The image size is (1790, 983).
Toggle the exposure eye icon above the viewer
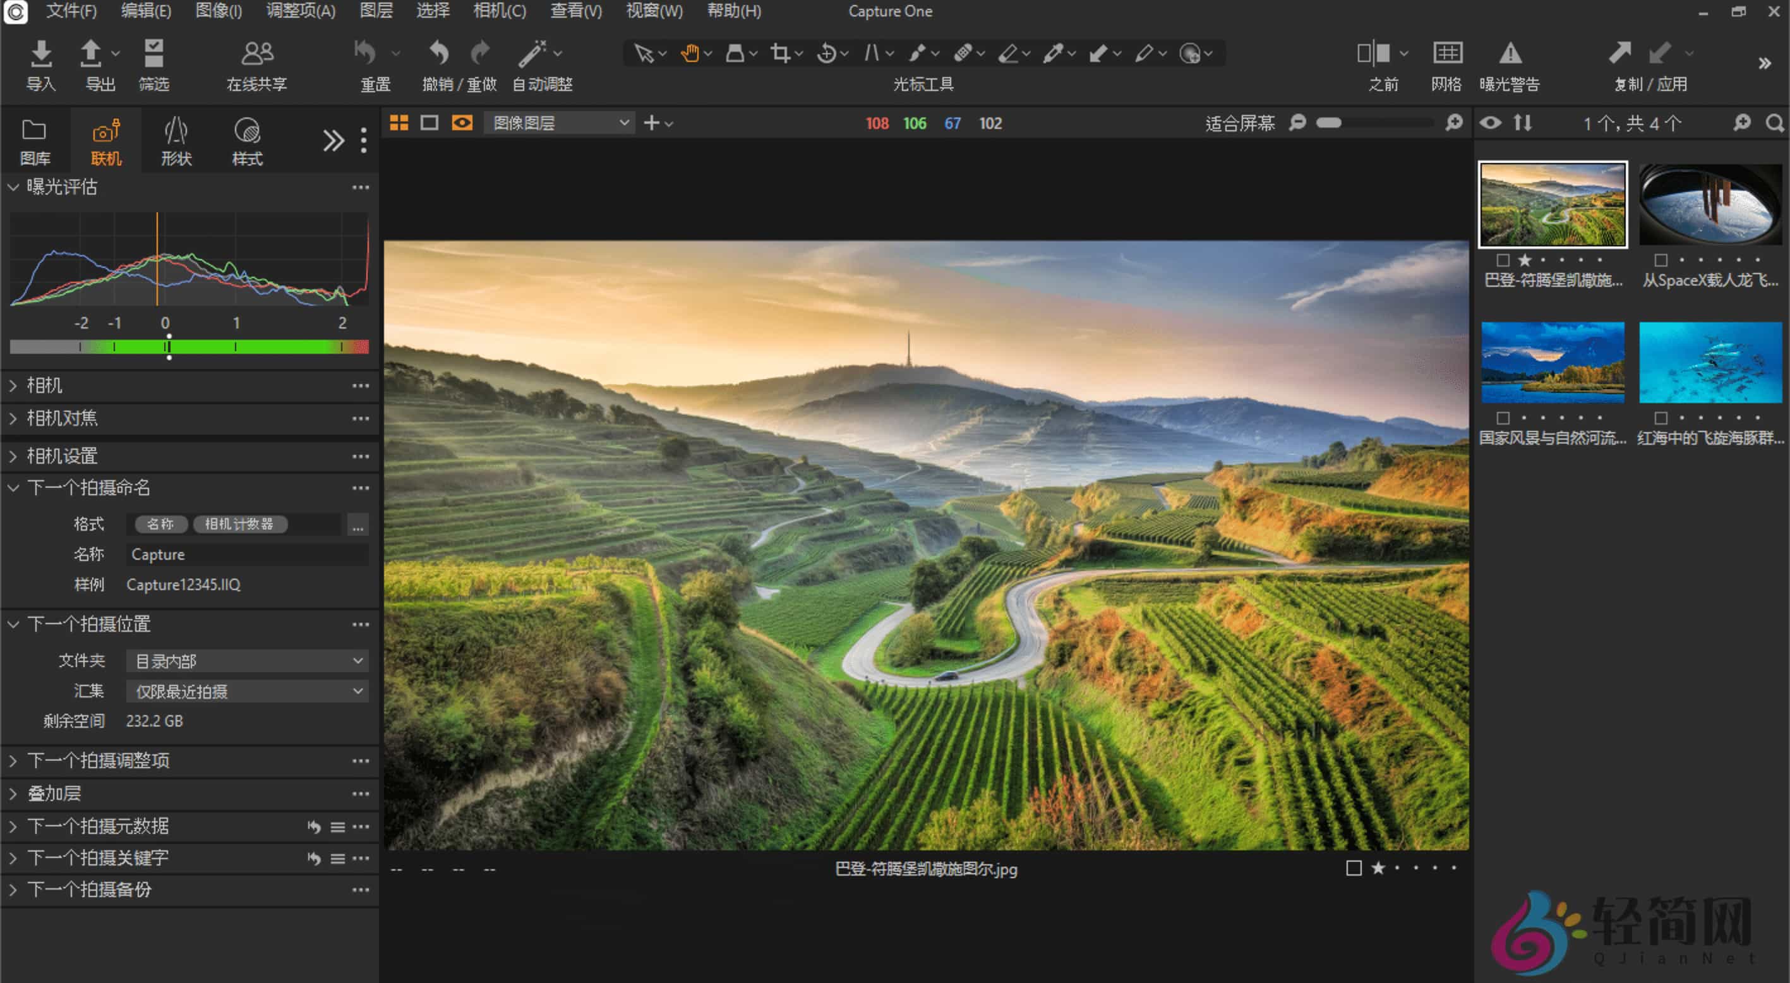click(462, 123)
